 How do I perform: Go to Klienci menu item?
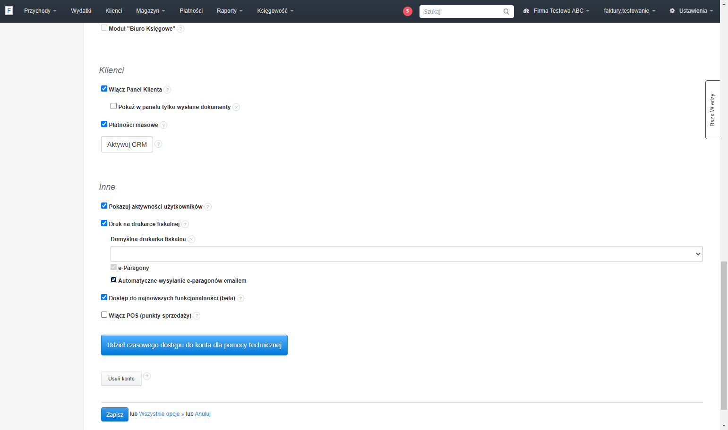coord(113,11)
